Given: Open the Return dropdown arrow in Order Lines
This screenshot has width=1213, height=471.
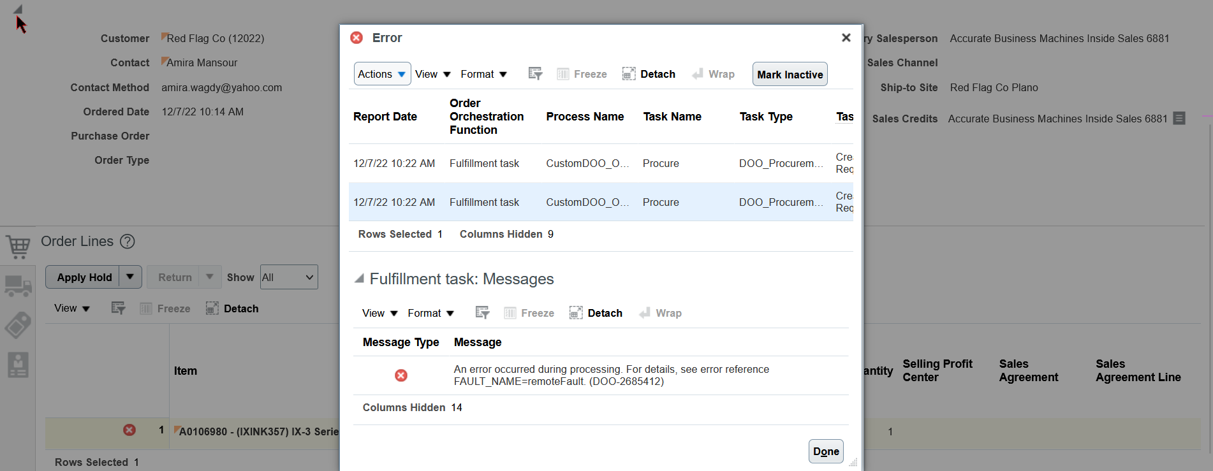Looking at the screenshot, I should point(210,277).
